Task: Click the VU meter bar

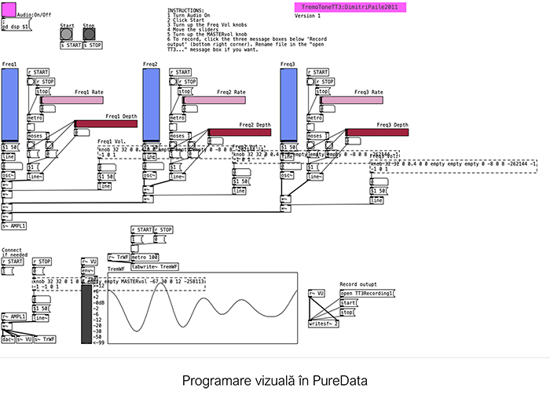Action: 86,314
